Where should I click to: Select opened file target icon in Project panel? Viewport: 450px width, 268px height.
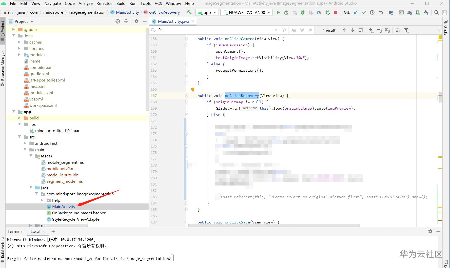(118, 21)
